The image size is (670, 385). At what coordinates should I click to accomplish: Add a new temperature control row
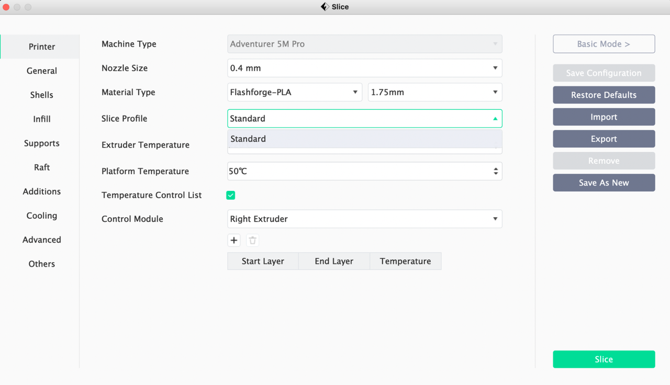[x=234, y=241]
